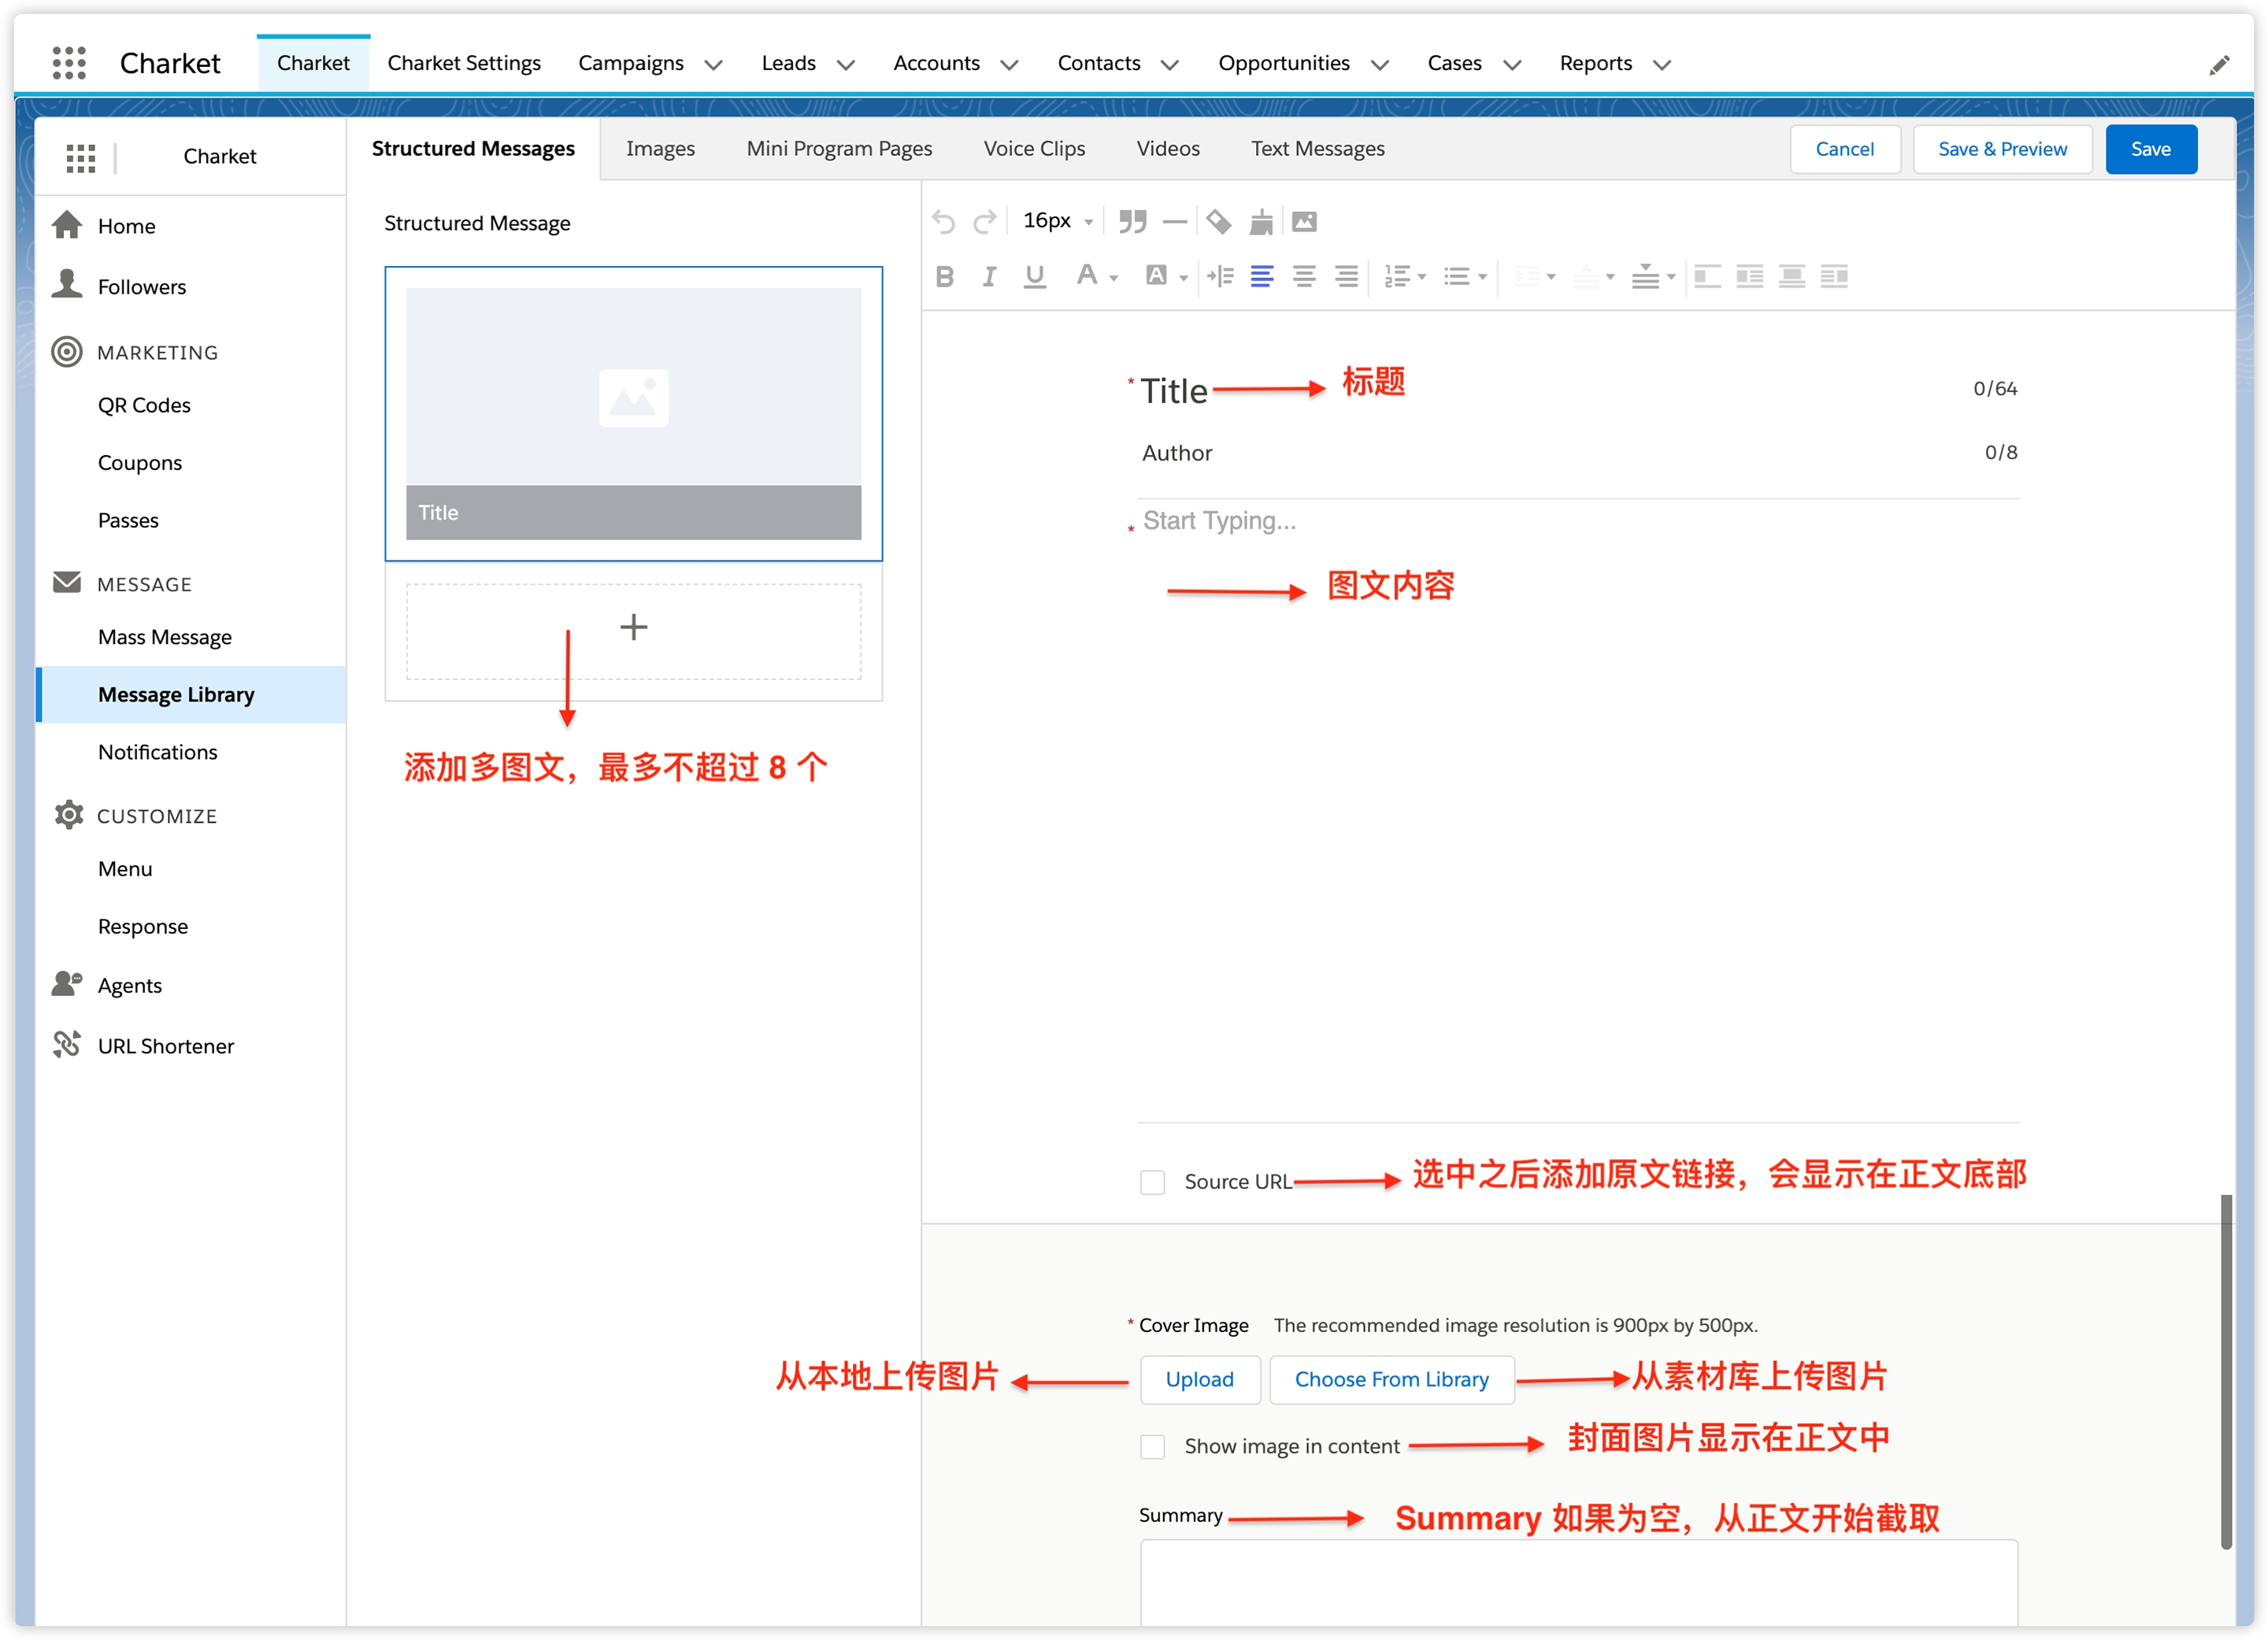Viewport: 2268px width, 1640px height.
Task: Switch to Mini Program Pages tab
Action: point(839,149)
